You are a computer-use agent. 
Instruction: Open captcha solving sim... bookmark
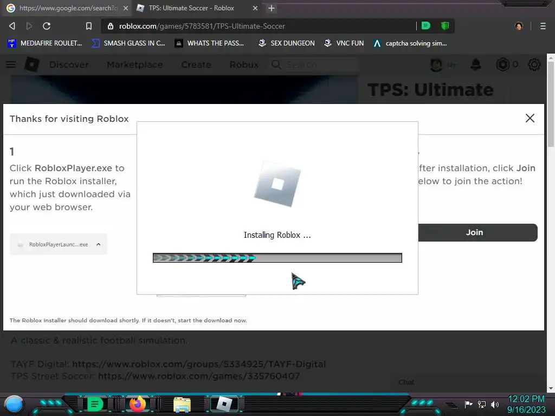click(410, 43)
